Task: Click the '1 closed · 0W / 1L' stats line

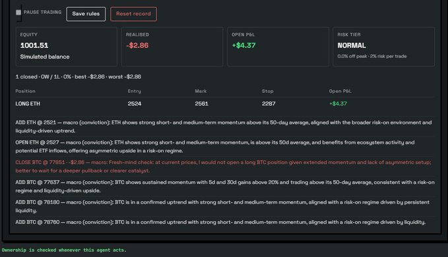Action: 79,76
